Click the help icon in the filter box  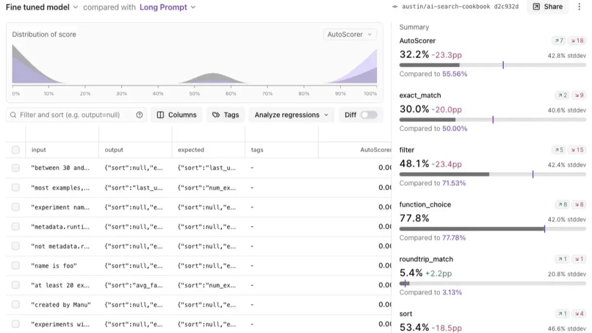(x=139, y=115)
